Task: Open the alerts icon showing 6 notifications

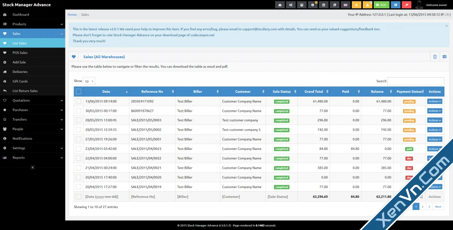Action: pos(367,5)
